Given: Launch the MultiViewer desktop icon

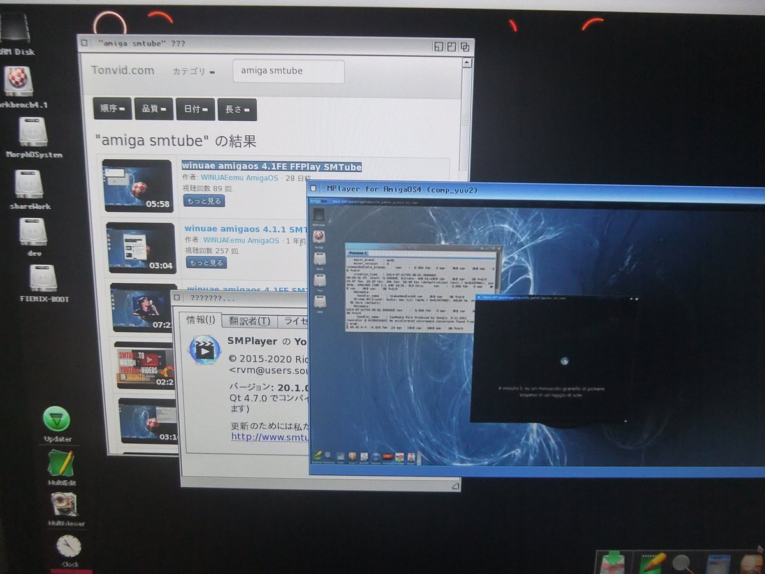Looking at the screenshot, I should pos(65,504).
